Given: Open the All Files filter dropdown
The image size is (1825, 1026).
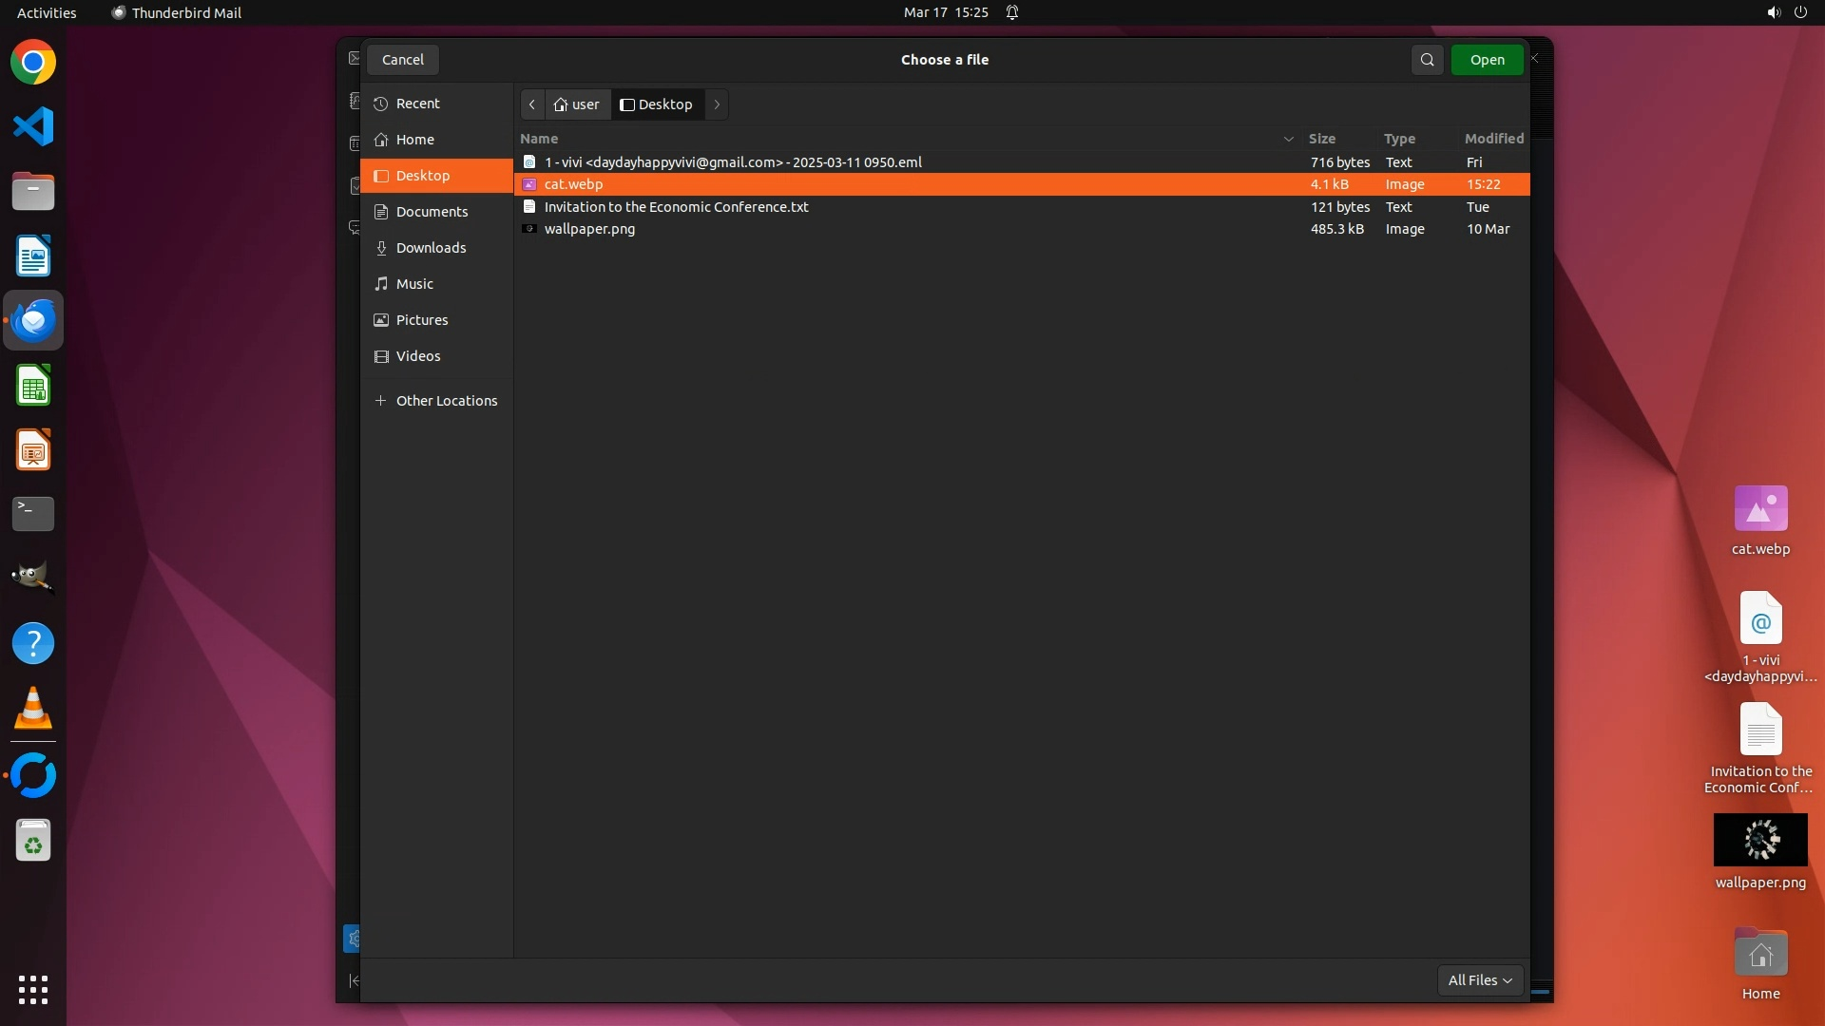Looking at the screenshot, I should [1480, 980].
